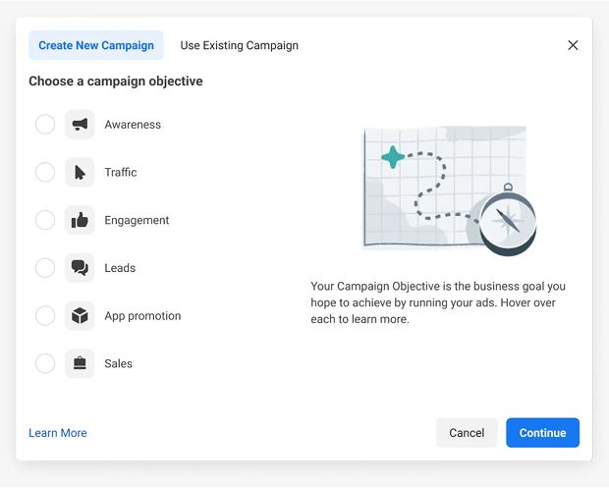Open the Use Existing Campaign tab
The image size is (609, 488).
point(239,45)
